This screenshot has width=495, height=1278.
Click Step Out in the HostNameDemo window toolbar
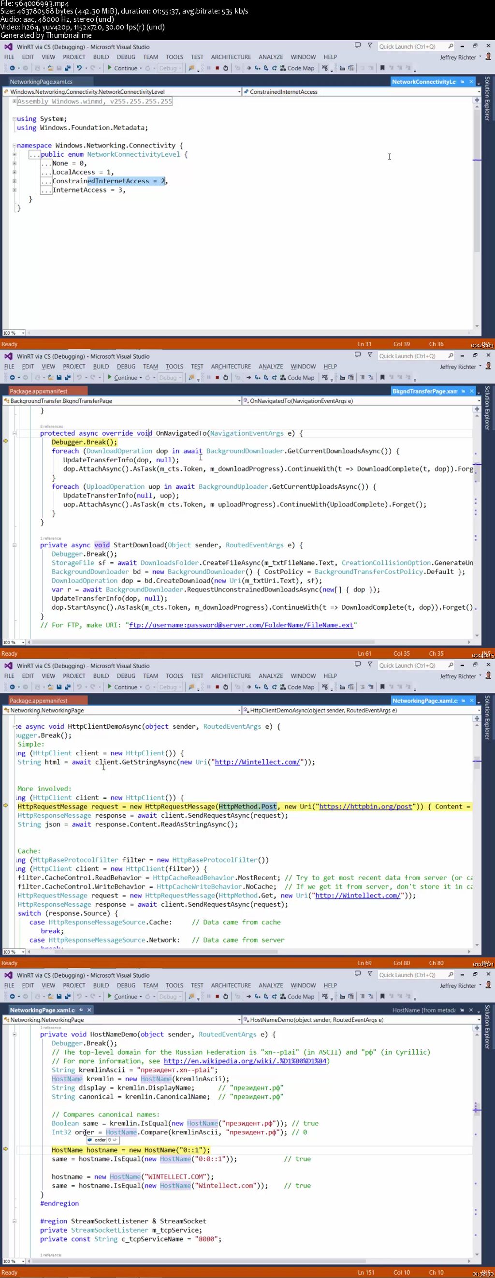pyautogui.click(x=274, y=997)
